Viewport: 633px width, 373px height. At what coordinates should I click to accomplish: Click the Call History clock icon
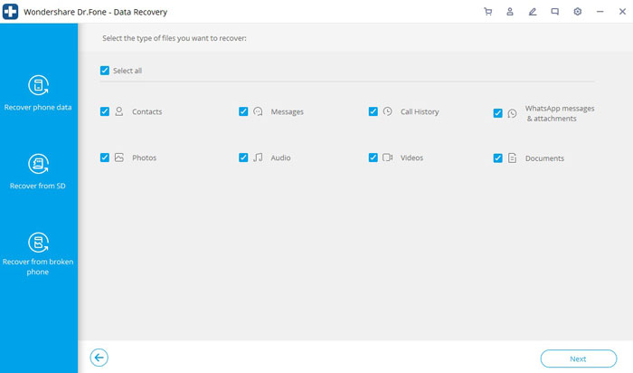(388, 111)
